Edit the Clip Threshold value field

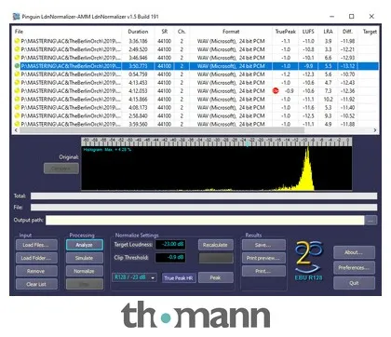(x=170, y=257)
